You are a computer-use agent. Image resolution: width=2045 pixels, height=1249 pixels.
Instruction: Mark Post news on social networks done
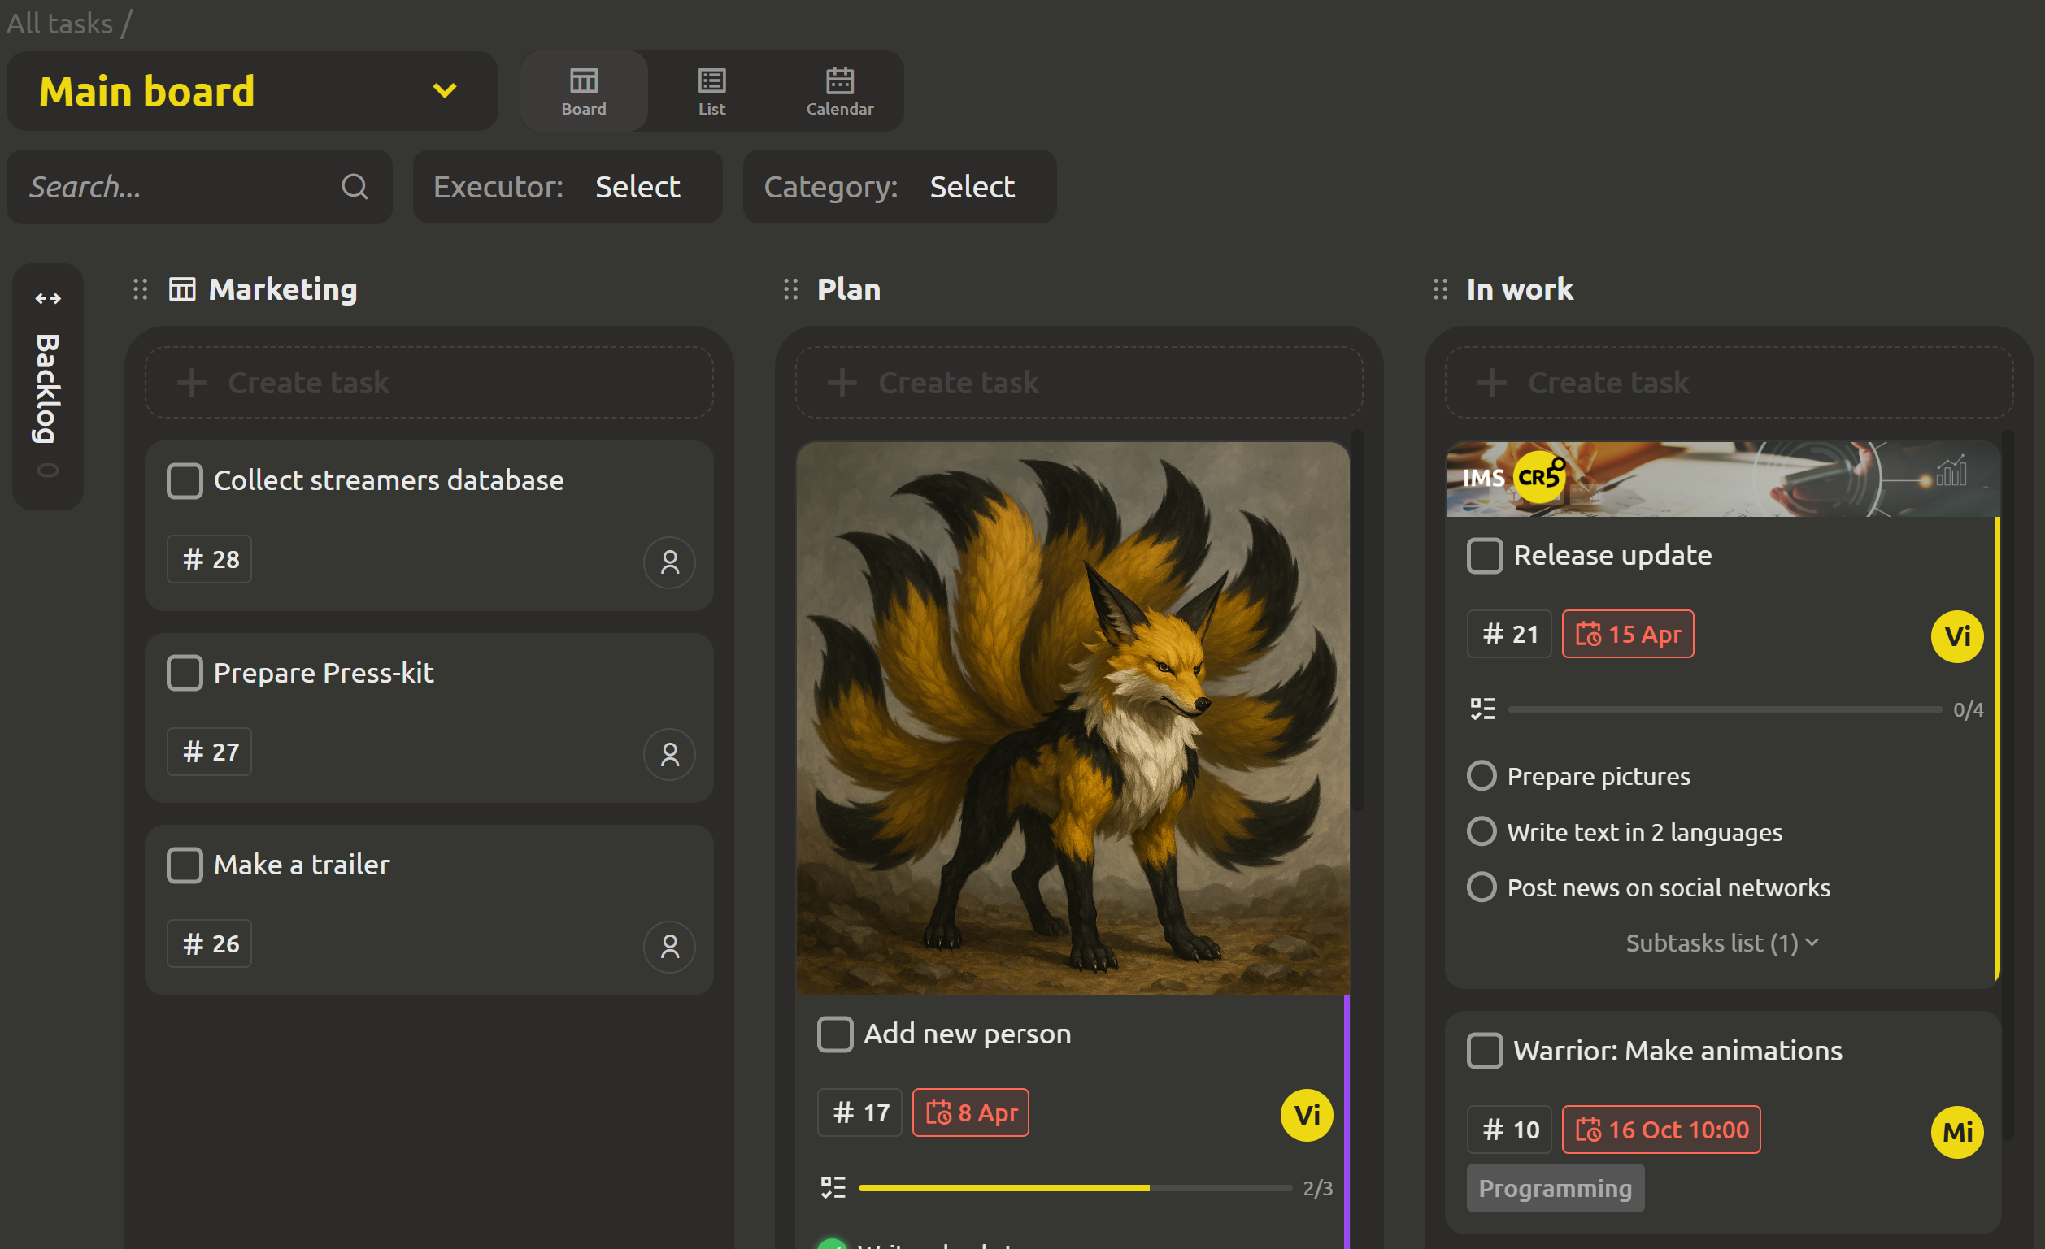(1482, 887)
